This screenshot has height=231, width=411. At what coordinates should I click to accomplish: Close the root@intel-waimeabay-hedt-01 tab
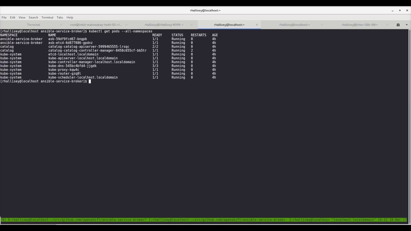pos(126,25)
